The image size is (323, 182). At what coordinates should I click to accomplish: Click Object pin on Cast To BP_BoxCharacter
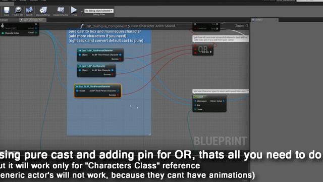[80, 70]
